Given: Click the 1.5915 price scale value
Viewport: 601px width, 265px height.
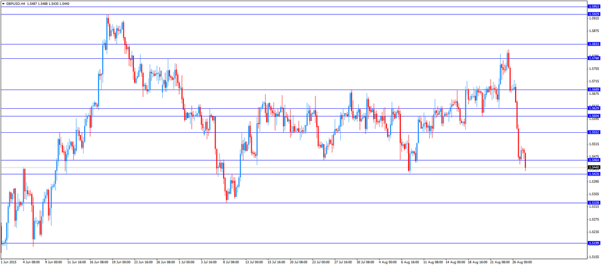Looking at the screenshot, I should (x=594, y=19).
